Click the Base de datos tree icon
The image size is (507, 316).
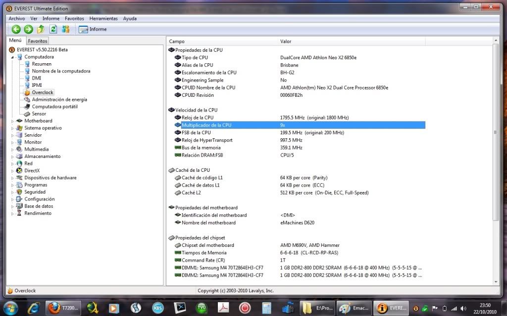tap(19, 206)
